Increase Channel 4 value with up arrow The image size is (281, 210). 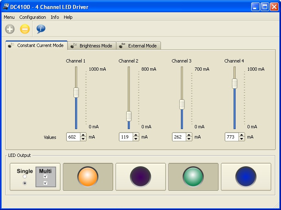tap(241, 135)
